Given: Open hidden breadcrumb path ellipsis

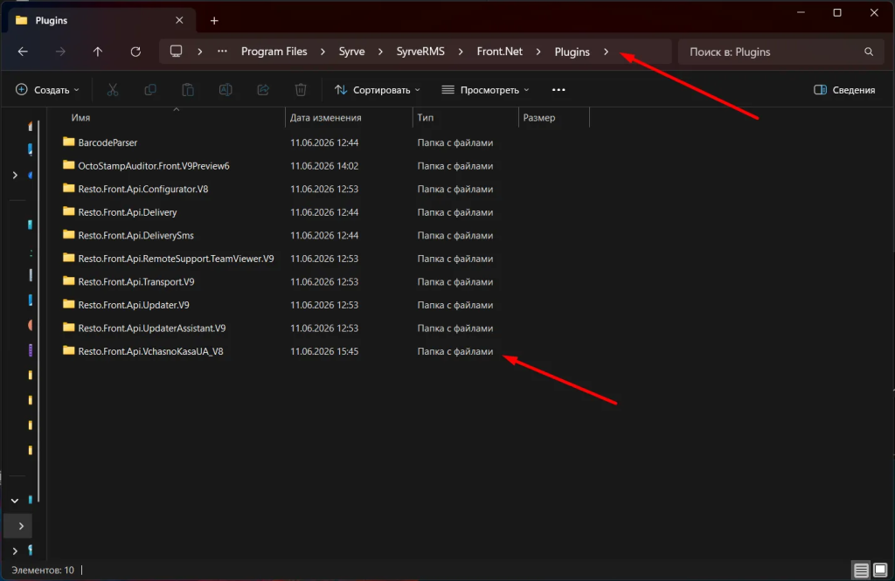Looking at the screenshot, I should click(x=222, y=52).
